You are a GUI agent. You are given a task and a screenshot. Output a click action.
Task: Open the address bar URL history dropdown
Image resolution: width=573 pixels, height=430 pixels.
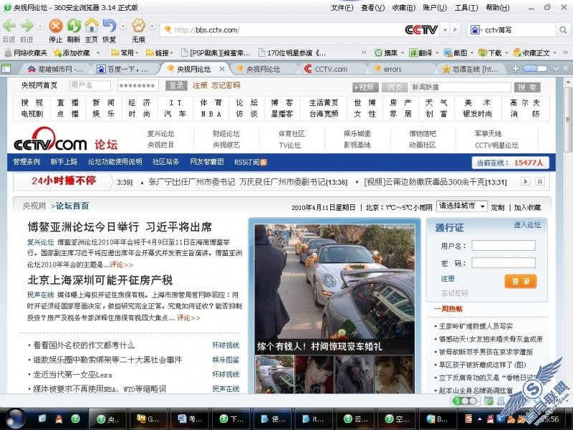click(445, 30)
